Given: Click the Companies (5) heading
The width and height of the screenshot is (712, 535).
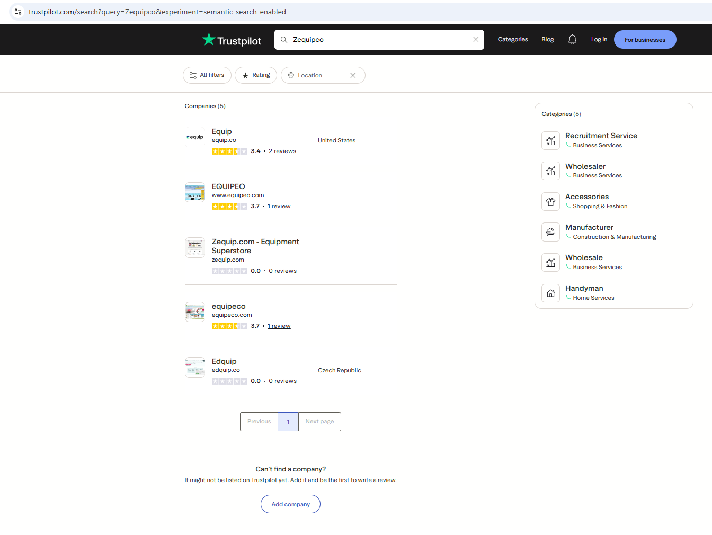Looking at the screenshot, I should (205, 106).
